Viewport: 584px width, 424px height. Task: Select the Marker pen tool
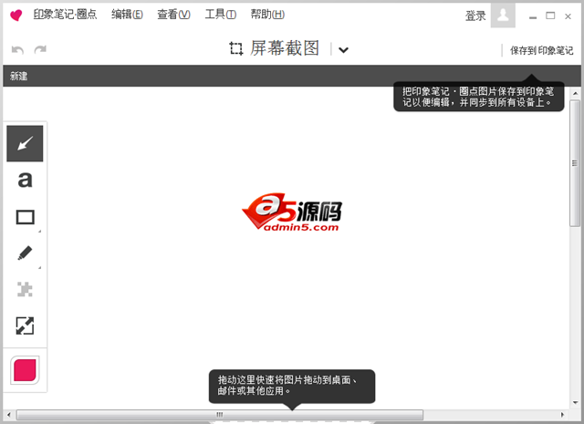click(25, 253)
